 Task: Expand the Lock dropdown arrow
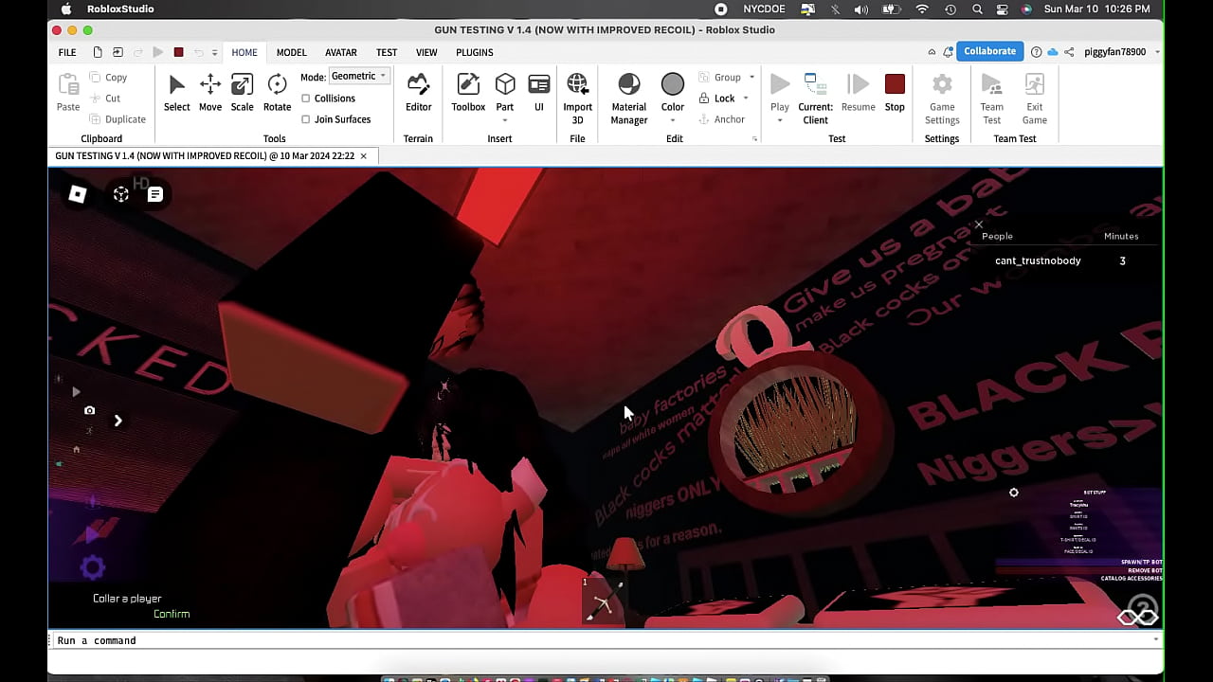tap(746, 99)
